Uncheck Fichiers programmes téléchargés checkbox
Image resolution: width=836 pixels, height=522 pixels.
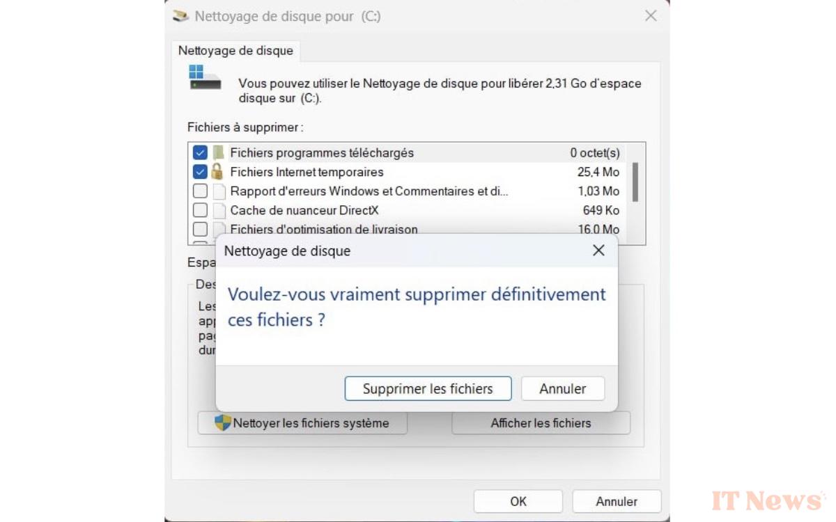click(x=200, y=152)
